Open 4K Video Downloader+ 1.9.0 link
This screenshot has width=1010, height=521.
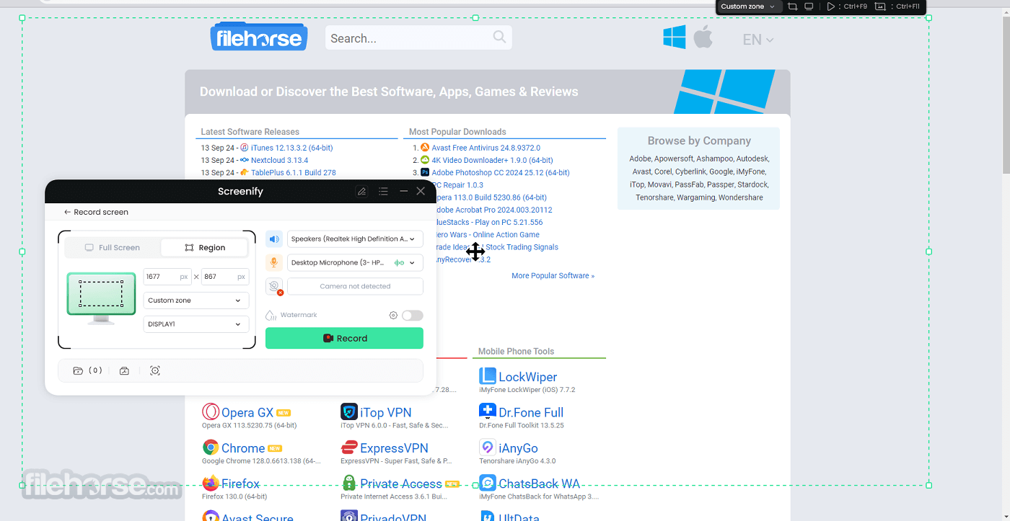pyautogui.click(x=492, y=161)
